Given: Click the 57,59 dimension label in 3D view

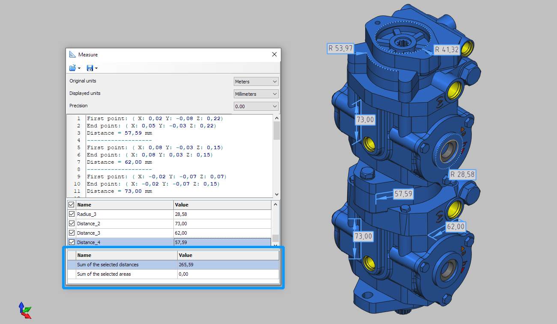Looking at the screenshot, I should pos(402,194).
